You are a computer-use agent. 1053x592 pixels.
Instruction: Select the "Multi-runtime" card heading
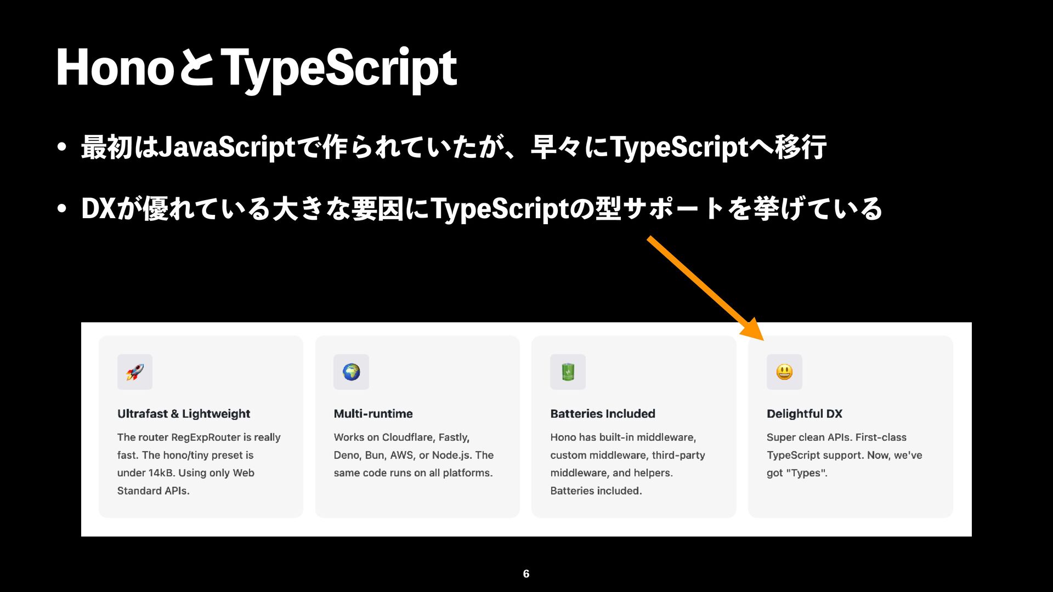click(373, 414)
